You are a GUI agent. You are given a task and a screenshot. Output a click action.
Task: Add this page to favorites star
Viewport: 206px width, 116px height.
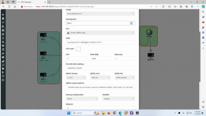click(x=156, y=6)
